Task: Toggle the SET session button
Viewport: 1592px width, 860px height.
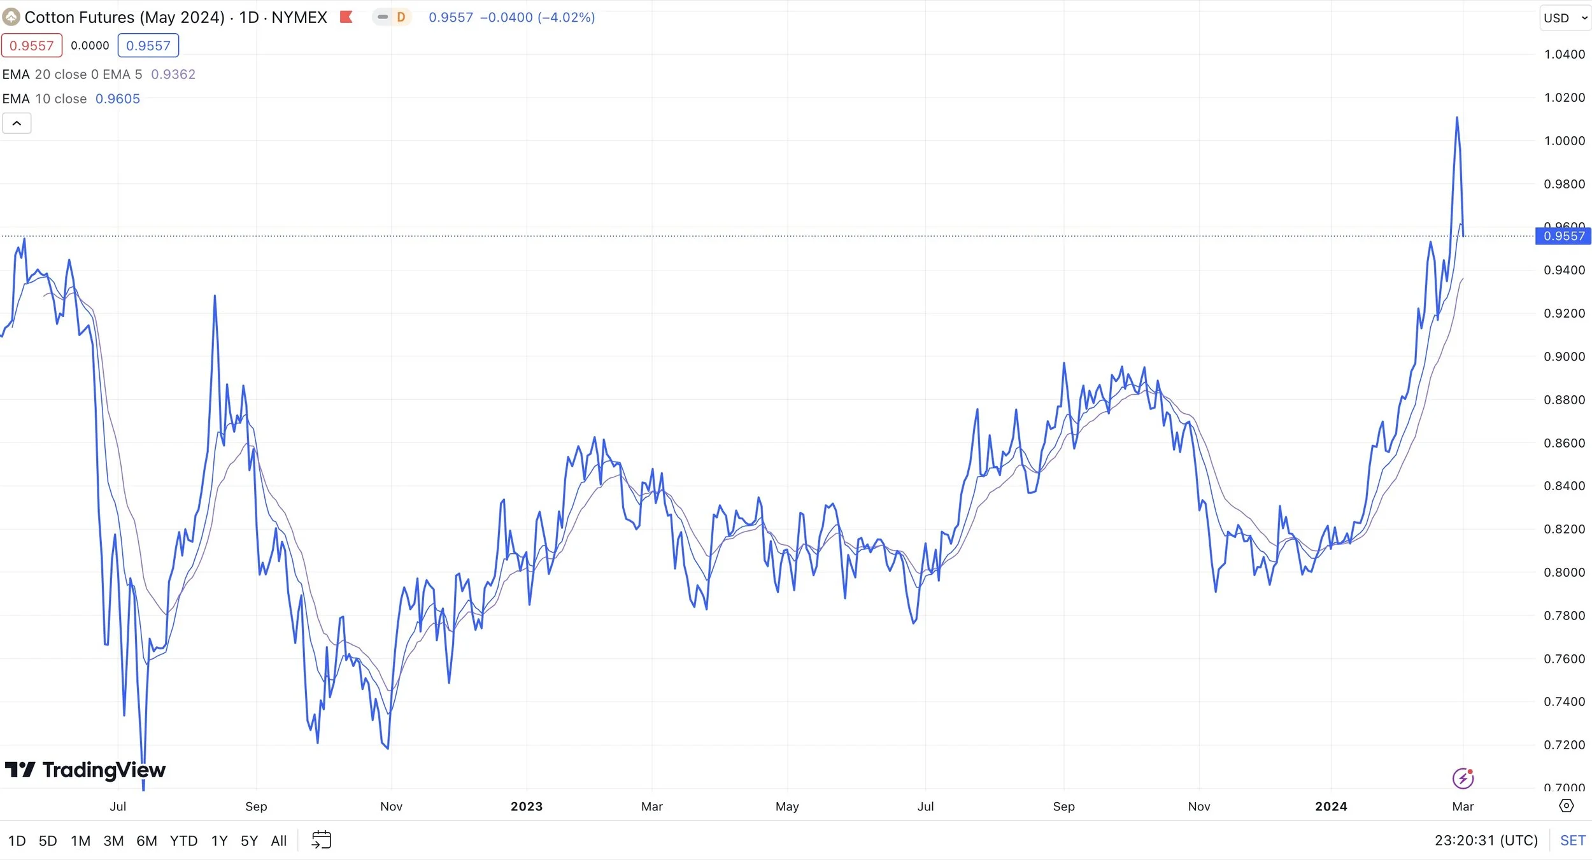Action: 1572,840
